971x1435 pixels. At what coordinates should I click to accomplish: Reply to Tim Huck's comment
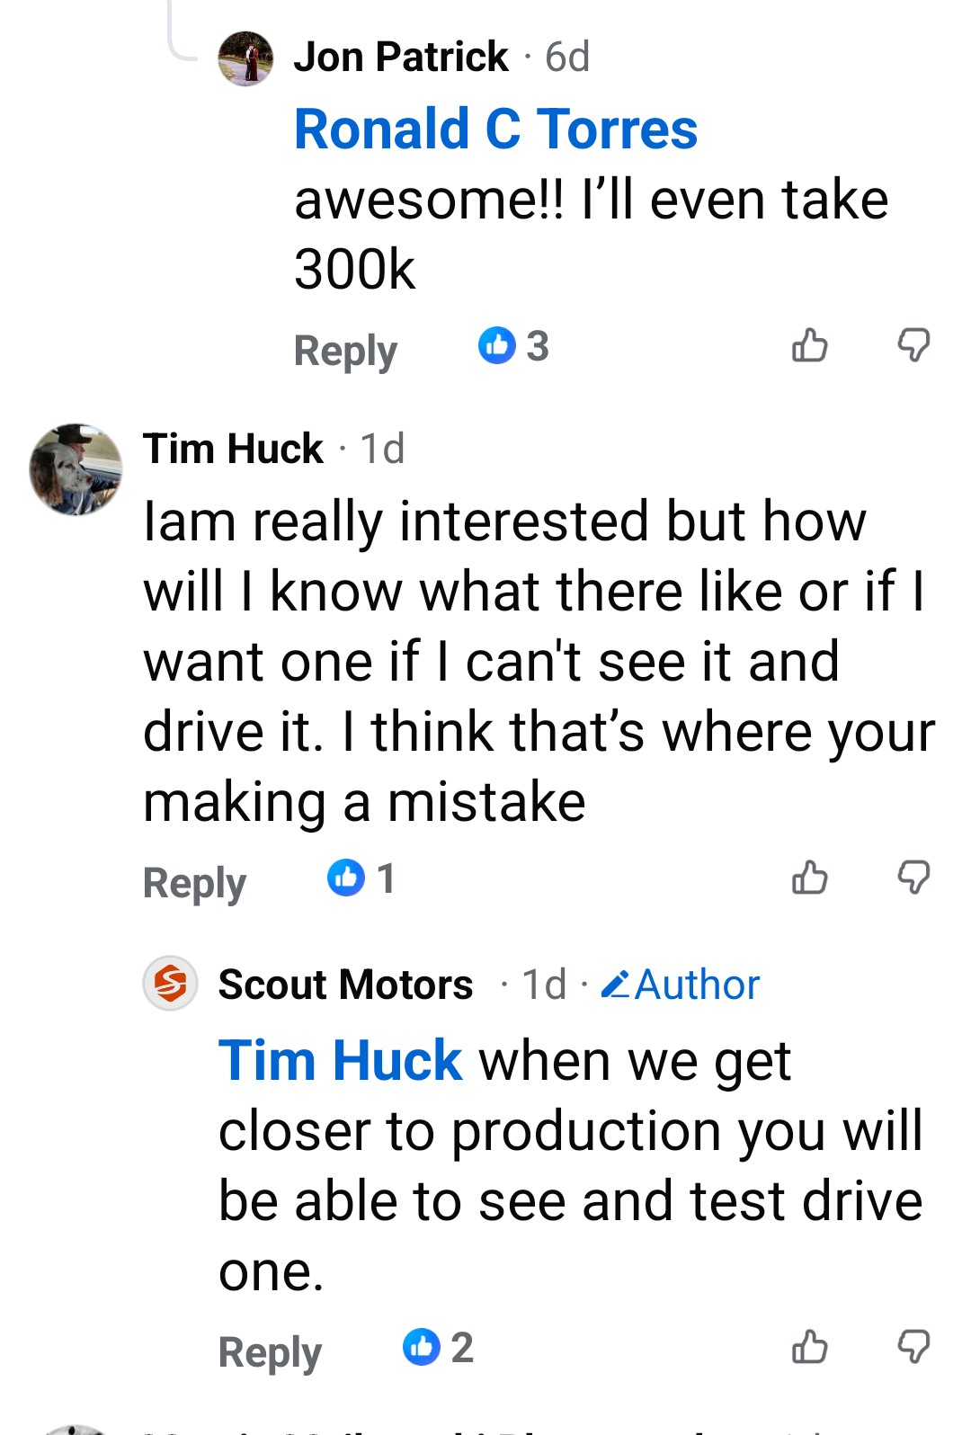point(194,883)
